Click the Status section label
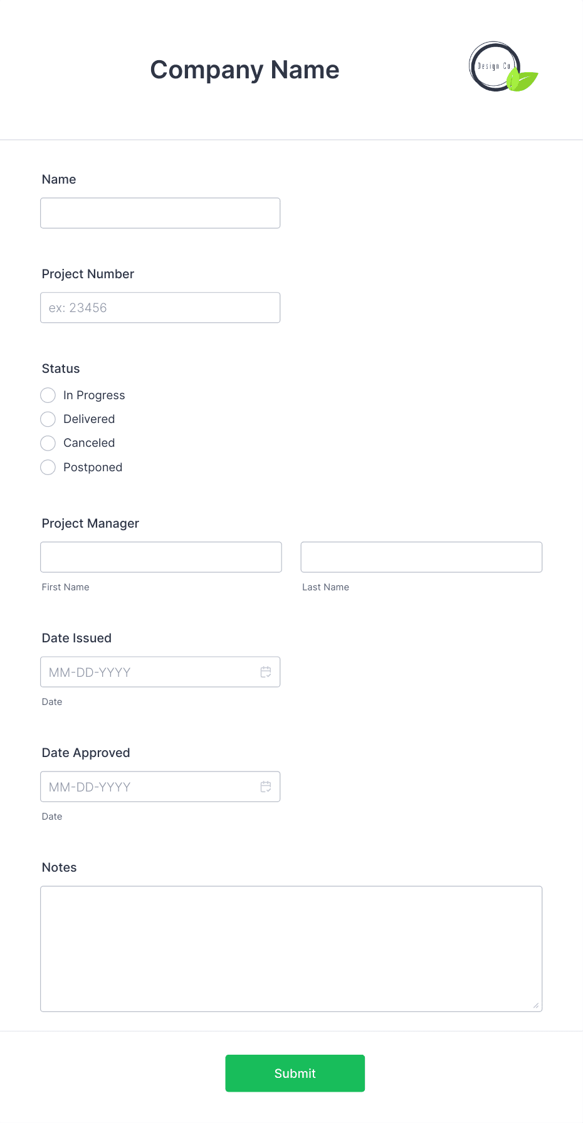Viewport: 583px width, 1123px height. click(x=60, y=368)
